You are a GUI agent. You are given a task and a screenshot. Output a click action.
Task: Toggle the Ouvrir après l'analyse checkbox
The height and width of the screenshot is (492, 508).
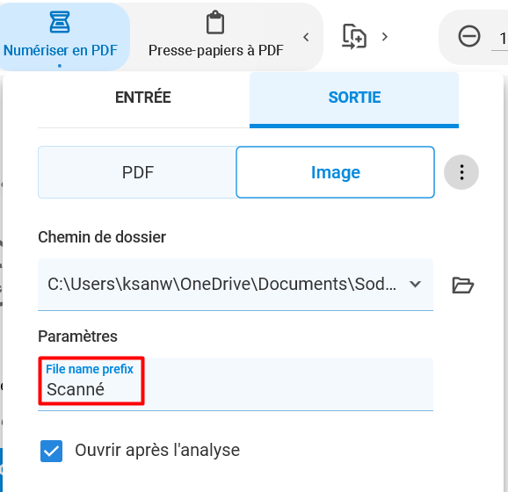pyautogui.click(x=51, y=451)
